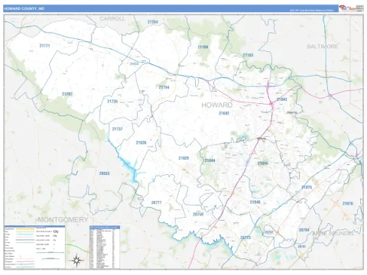Click the HOWARD COUNTY, MD title
Image resolution: width=367 pixels, height=275 pixels.
point(24,8)
